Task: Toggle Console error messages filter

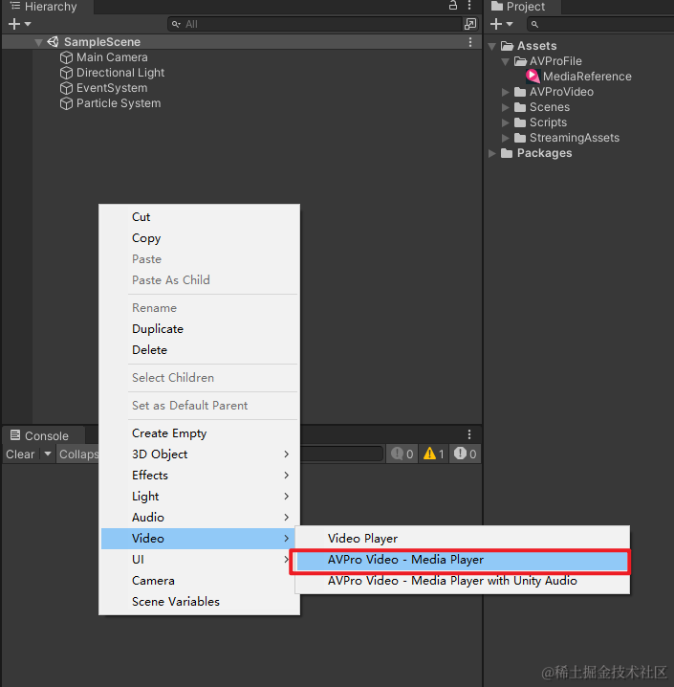Action: click(466, 454)
